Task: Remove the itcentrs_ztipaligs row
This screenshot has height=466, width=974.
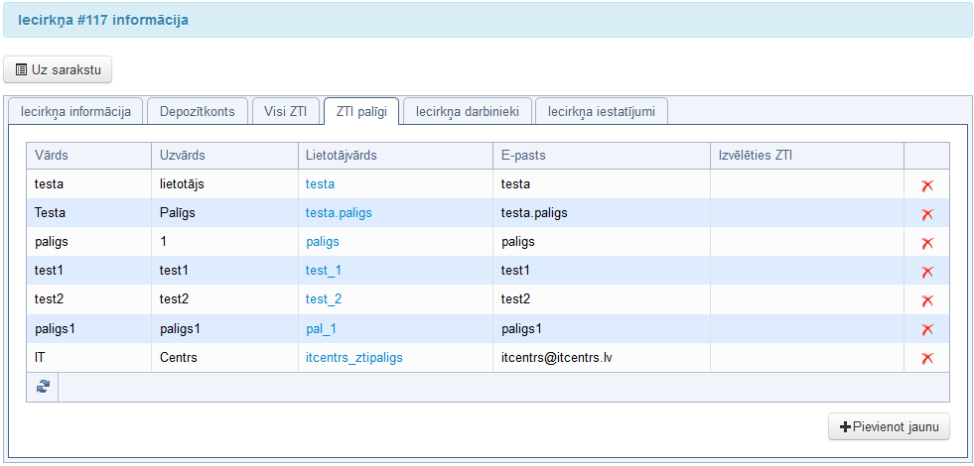Action: click(927, 358)
